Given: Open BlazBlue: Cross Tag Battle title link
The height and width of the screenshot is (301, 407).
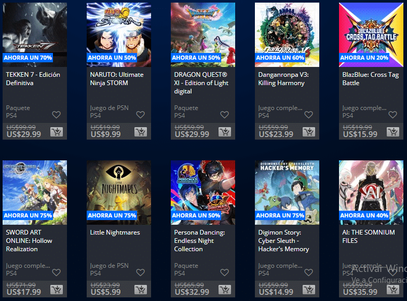Looking at the screenshot, I should pyautogui.click(x=371, y=79).
